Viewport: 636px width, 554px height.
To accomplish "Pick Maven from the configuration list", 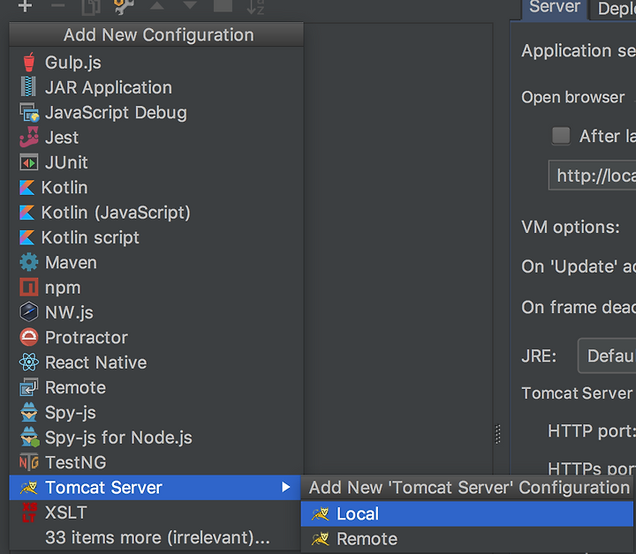I will click(156, 262).
